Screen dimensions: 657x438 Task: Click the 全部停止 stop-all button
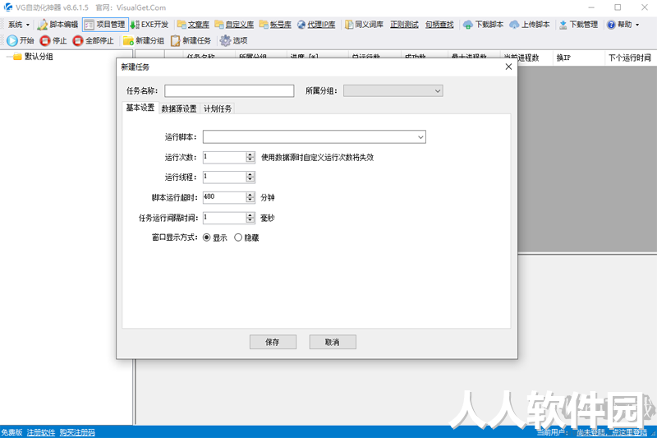pos(93,40)
